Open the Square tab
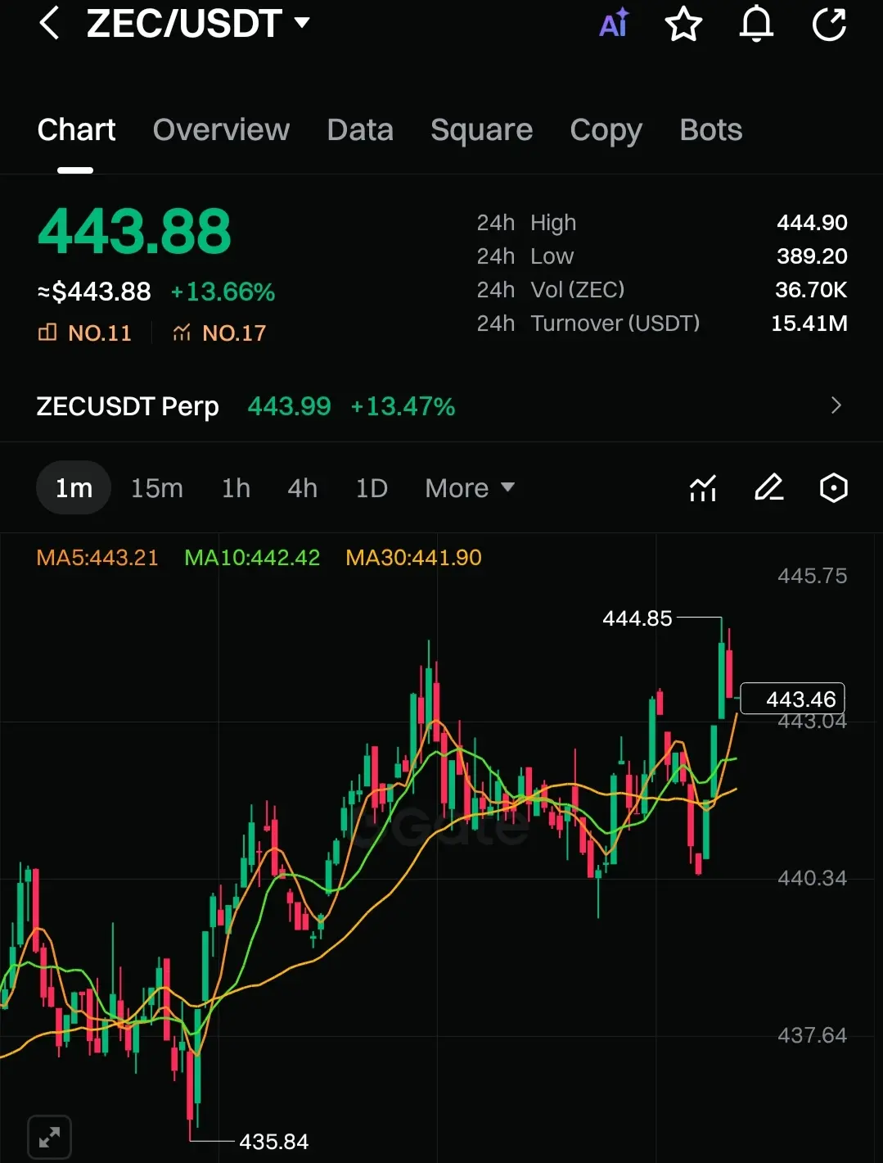 pyautogui.click(x=481, y=129)
